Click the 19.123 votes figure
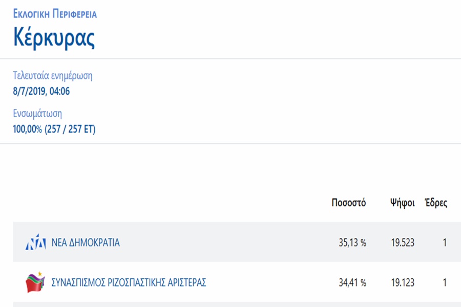This screenshot has height=307, width=461. pos(402,282)
